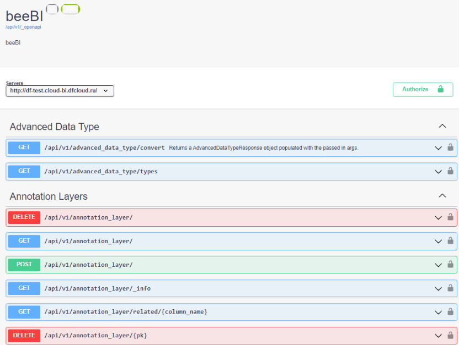Click GET badge for advanced_data_type/convert
The width and height of the screenshot is (459, 345).
(x=24, y=147)
